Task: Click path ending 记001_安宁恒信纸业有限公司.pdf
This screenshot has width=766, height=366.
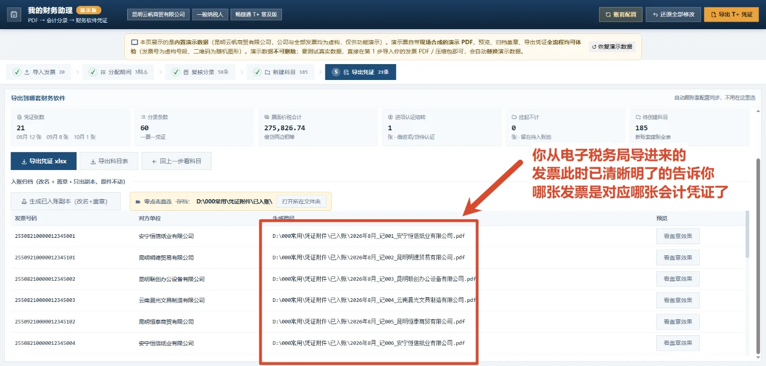Action: 368,236
